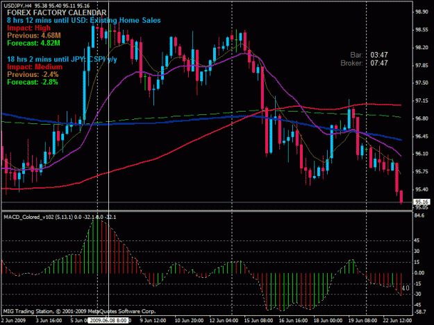Click the '12 Jun 04:00' time axis label
The width and height of the screenshot is (434, 325).
tap(224, 321)
